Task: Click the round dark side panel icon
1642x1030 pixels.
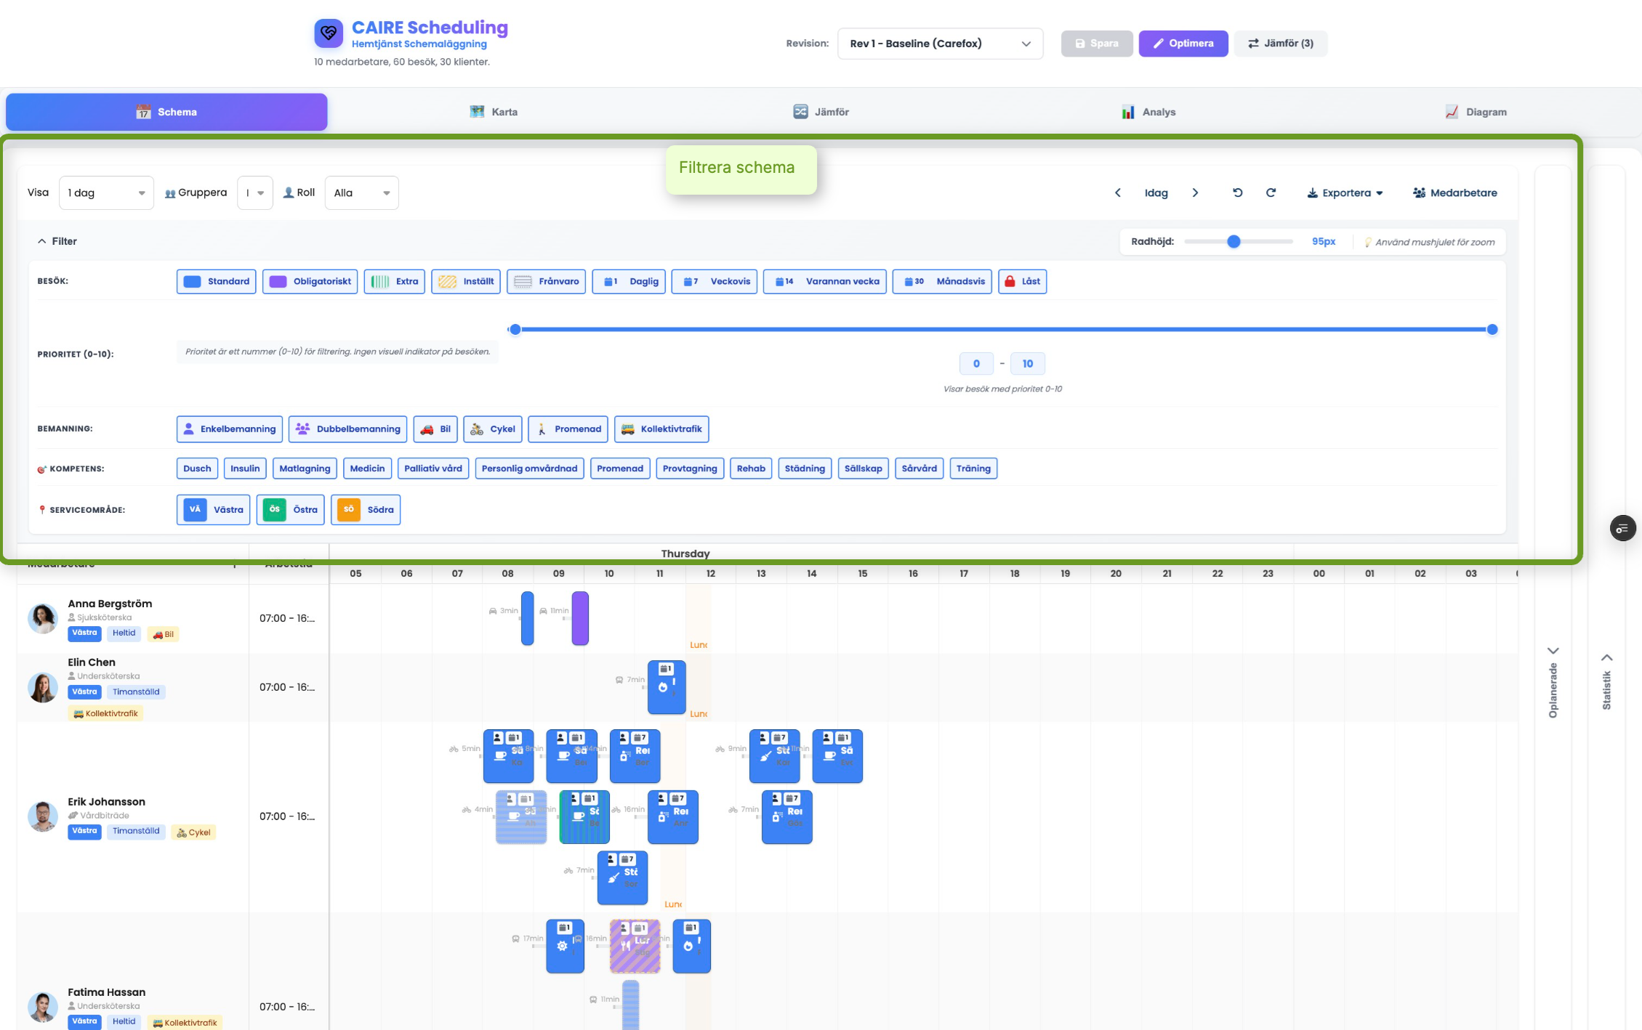Action: click(x=1622, y=528)
